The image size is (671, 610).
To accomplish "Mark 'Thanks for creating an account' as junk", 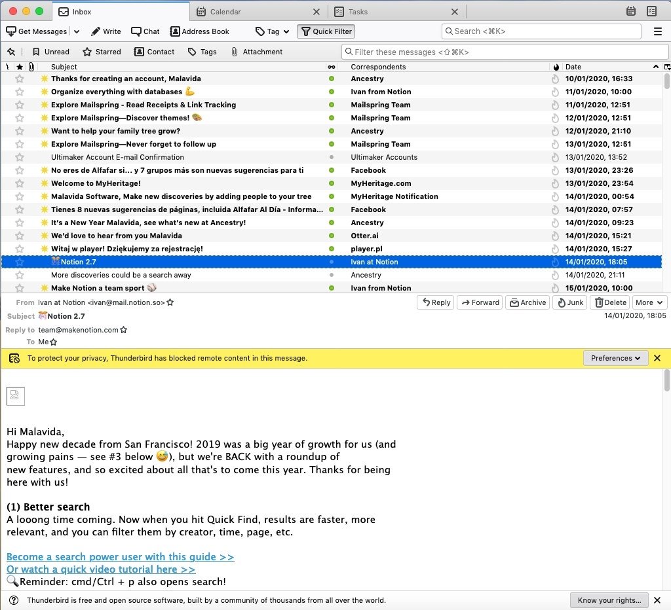I will pos(555,79).
